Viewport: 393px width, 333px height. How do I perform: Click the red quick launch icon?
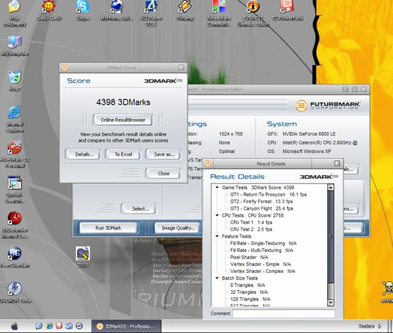59,326
